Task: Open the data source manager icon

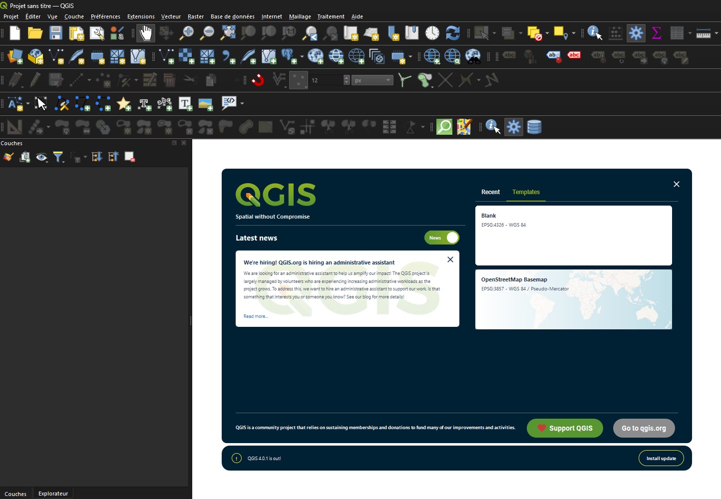Action: 15,56
